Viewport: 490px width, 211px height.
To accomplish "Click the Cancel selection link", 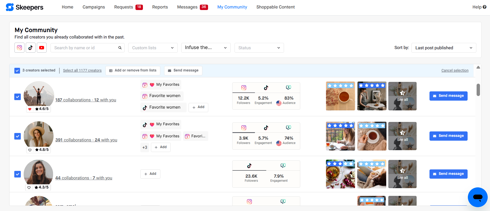I will (x=455, y=71).
